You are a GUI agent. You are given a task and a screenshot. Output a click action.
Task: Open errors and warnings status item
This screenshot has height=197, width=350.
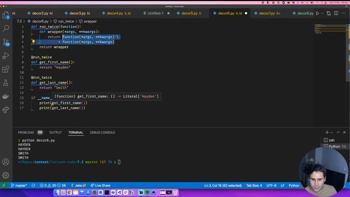(x=52, y=186)
